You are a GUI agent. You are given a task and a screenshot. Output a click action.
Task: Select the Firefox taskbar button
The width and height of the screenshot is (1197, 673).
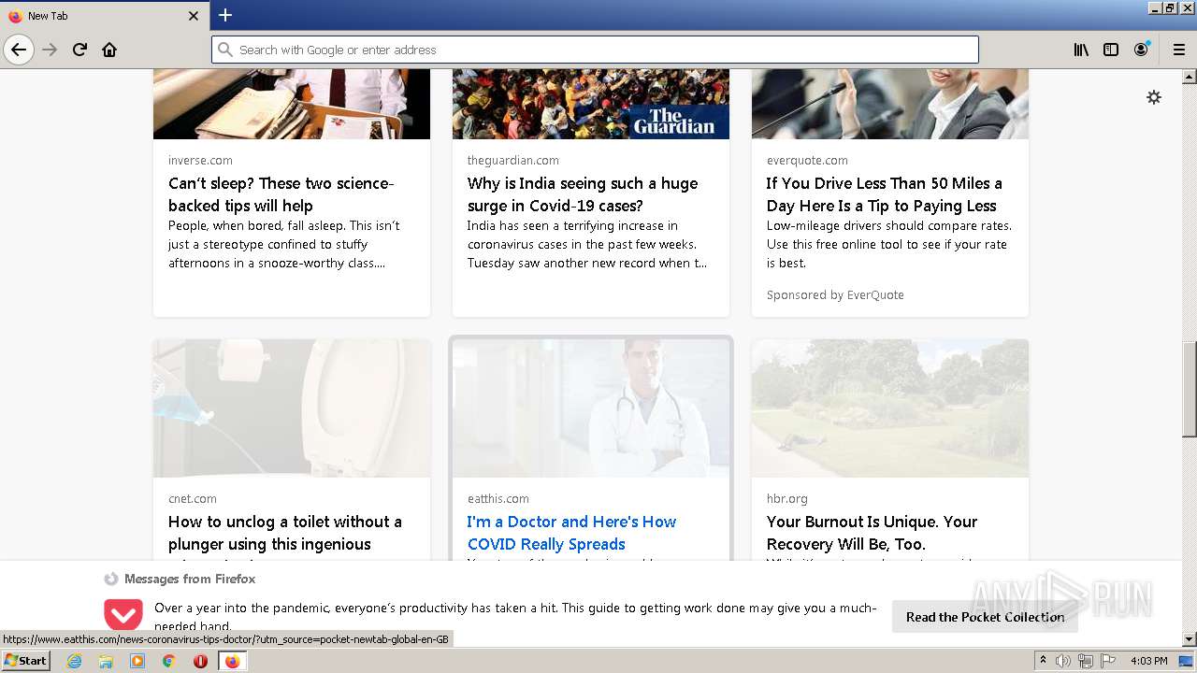[232, 661]
